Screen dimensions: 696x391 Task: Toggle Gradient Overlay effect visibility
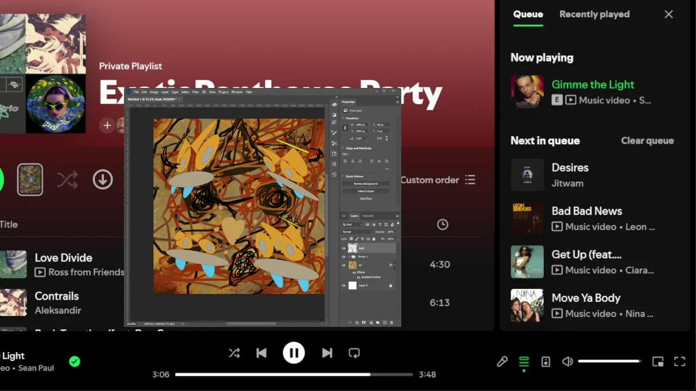(x=358, y=278)
